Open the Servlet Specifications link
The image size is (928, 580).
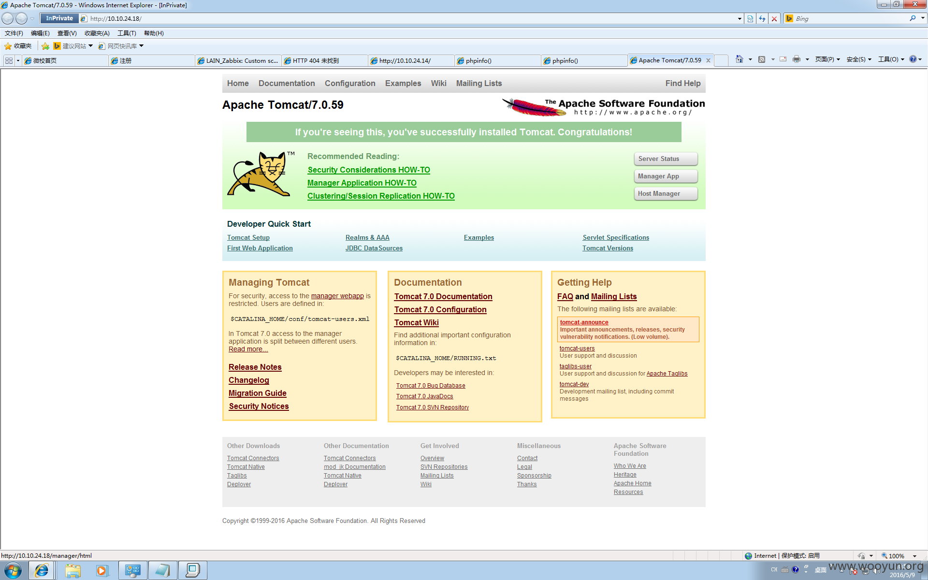click(x=616, y=238)
